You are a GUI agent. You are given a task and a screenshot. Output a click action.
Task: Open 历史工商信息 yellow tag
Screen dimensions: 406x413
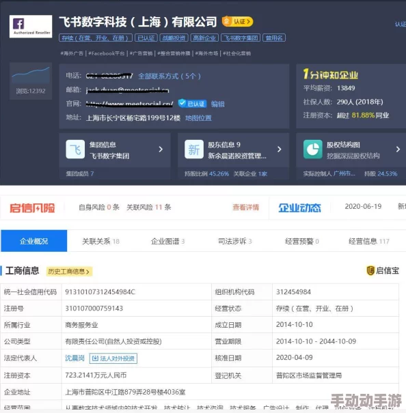coord(69,271)
